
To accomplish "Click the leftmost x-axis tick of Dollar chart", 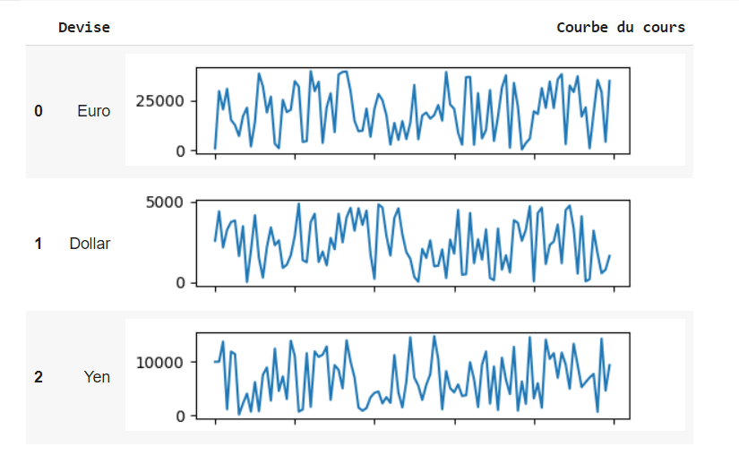I will pos(215,290).
